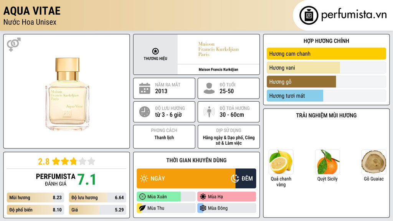Screen dimensions: 393x221
Task: Click the Maison Francis Kurkdjian brand name
Action: [218, 69]
